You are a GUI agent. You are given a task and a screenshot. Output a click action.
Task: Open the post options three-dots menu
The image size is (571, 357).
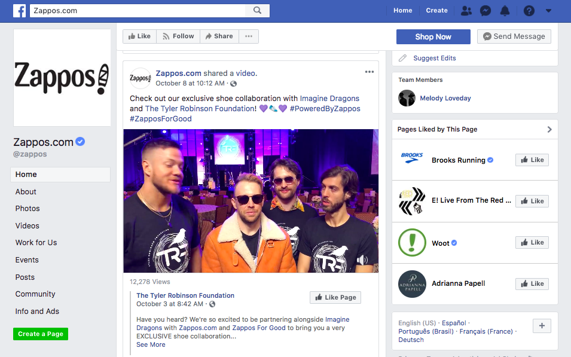[370, 72]
